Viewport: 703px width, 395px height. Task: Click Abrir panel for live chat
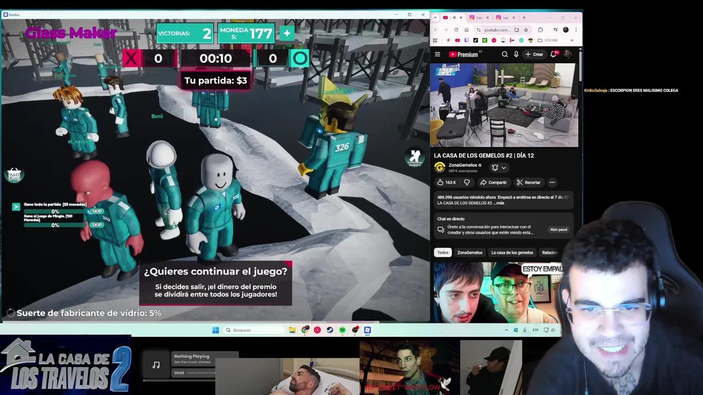click(x=559, y=229)
